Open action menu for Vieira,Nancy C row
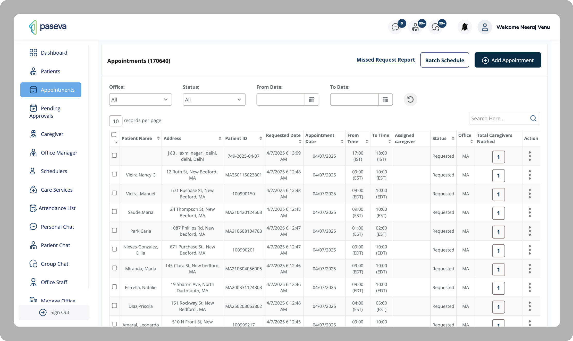Screen dimensions: 573x341 tap(530, 175)
